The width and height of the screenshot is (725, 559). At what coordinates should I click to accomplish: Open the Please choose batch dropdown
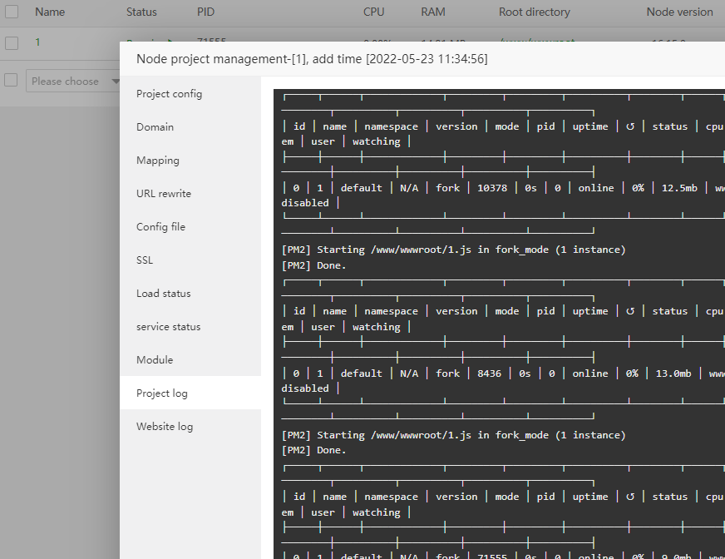point(73,82)
